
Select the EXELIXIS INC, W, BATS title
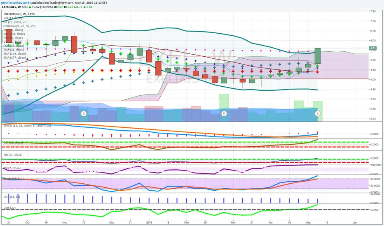pos(19,14)
